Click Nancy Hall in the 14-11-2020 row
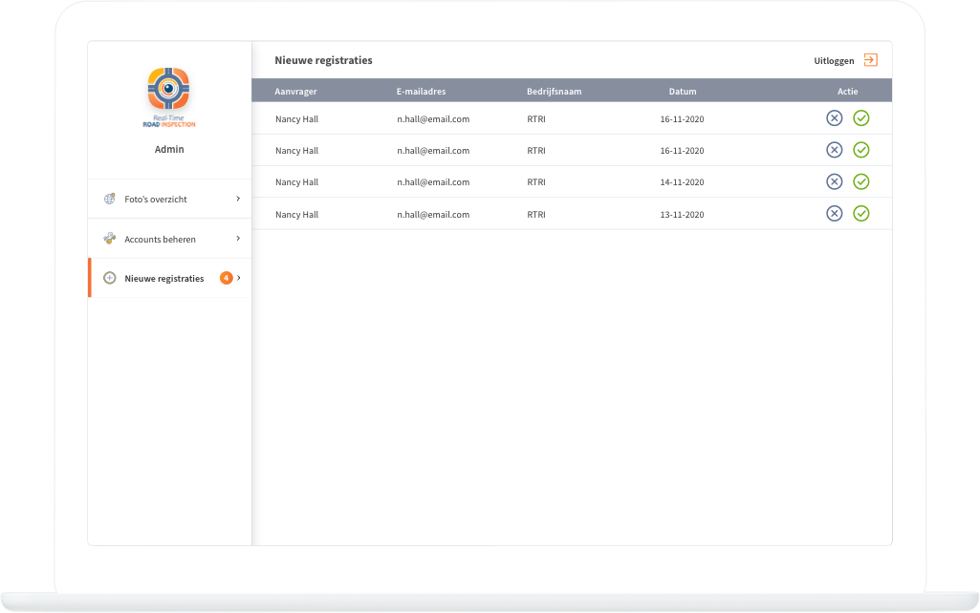Image resolution: width=980 pixels, height=613 pixels. click(297, 182)
